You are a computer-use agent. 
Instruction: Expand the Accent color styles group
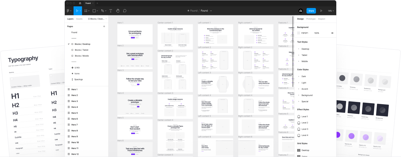(x=299, y=89)
